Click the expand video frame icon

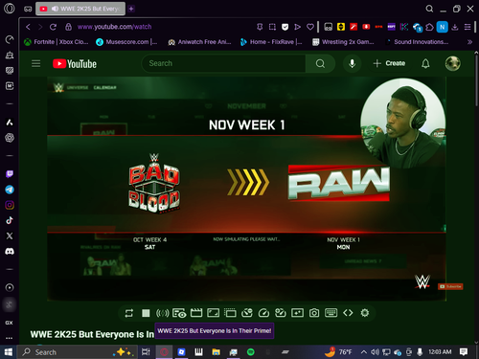pyautogui.click(x=213, y=313)
